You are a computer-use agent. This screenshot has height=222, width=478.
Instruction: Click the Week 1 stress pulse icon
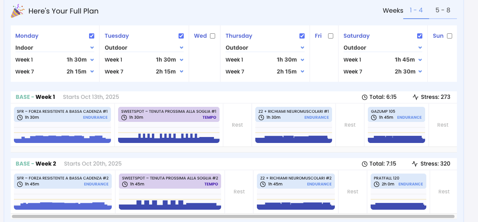(415, 97)
